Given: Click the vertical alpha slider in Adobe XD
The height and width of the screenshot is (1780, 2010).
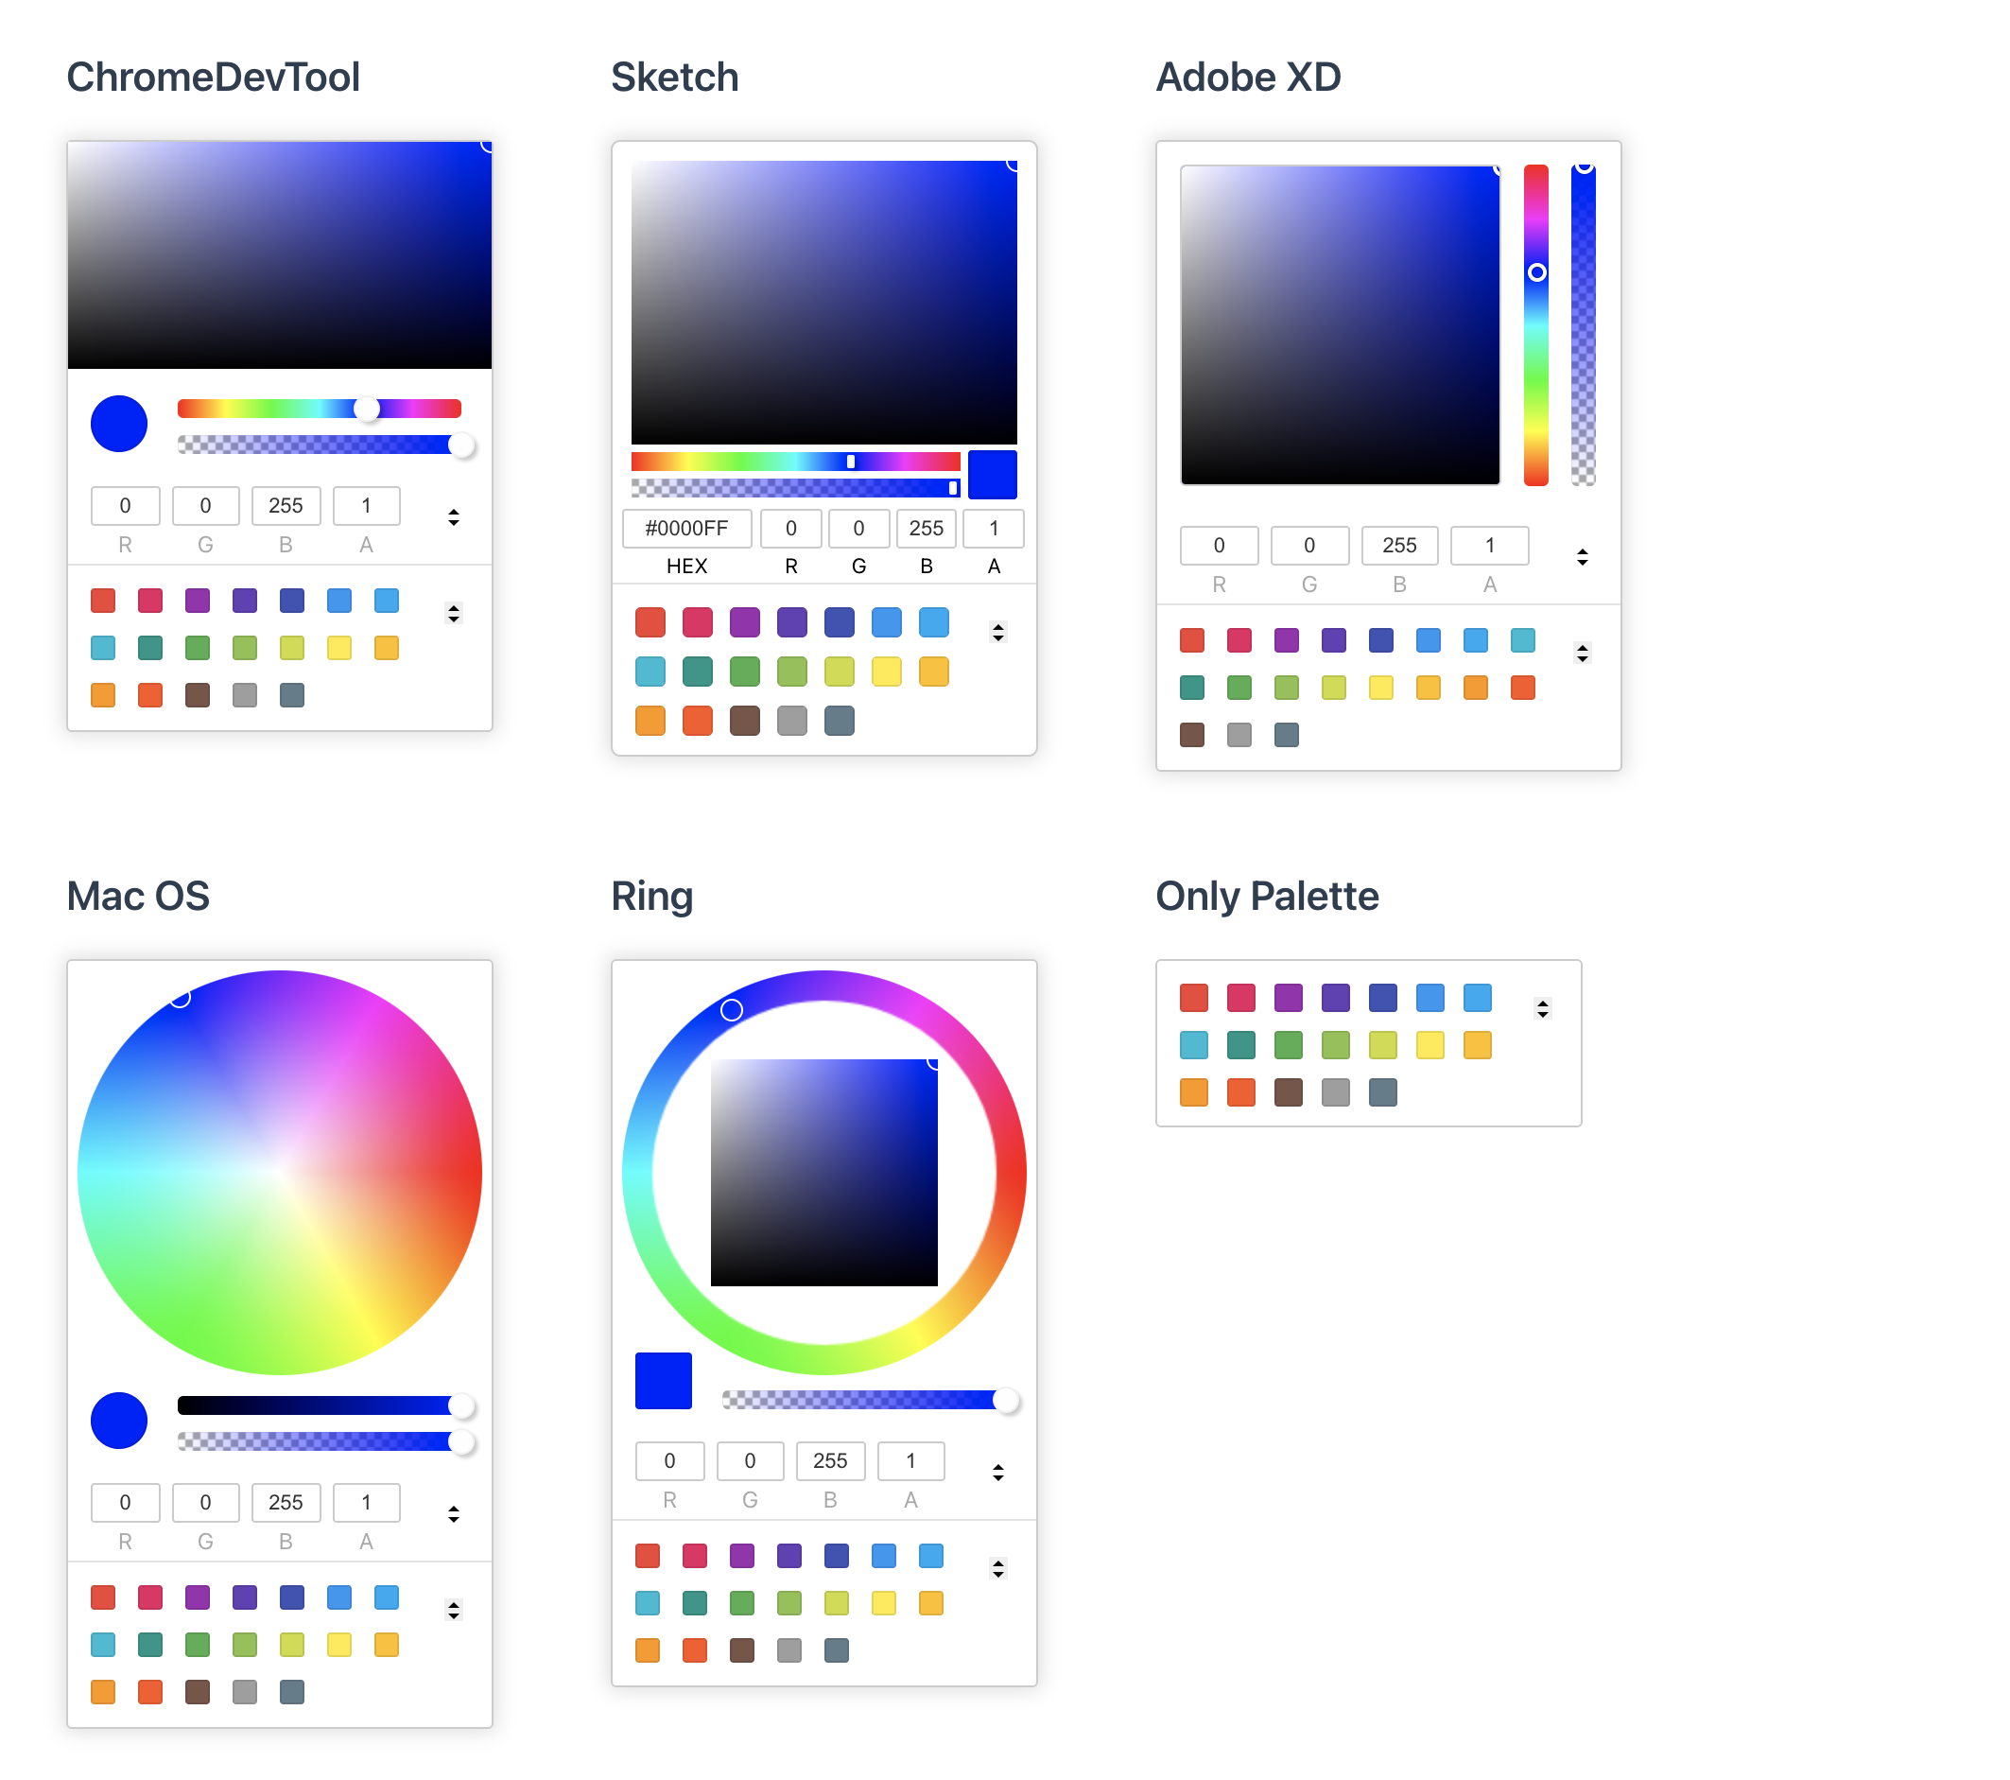Looking at the screenshot, I should point(1583,324).
